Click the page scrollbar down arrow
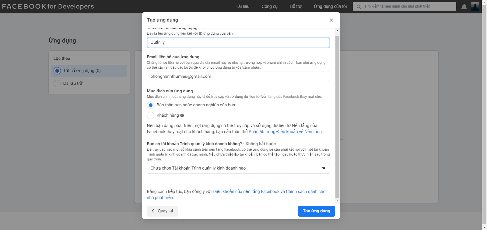The width and height of the screenshot is (487, 230). pos(484,227)
